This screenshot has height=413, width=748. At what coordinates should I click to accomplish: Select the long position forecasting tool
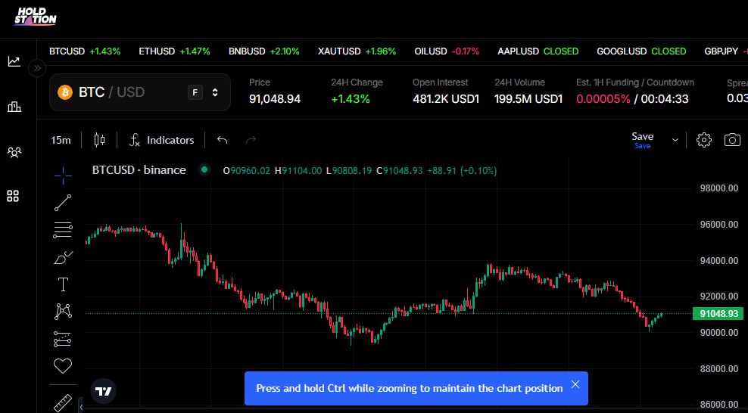[63, 339]
